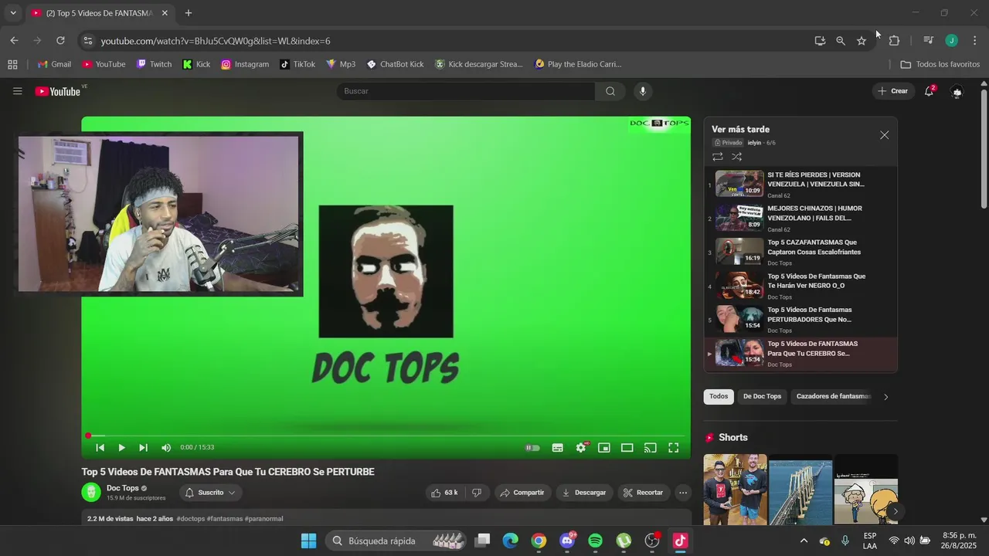This screenshot has width=989, height=556.
Task: Mute the player volume
Action: coord(166,448)
